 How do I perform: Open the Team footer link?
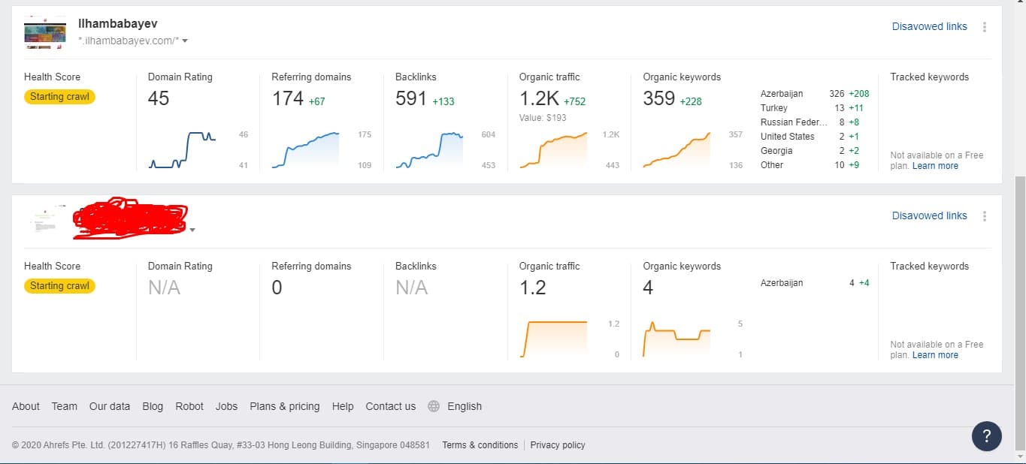pyautogui.click(x=64, y=406)
